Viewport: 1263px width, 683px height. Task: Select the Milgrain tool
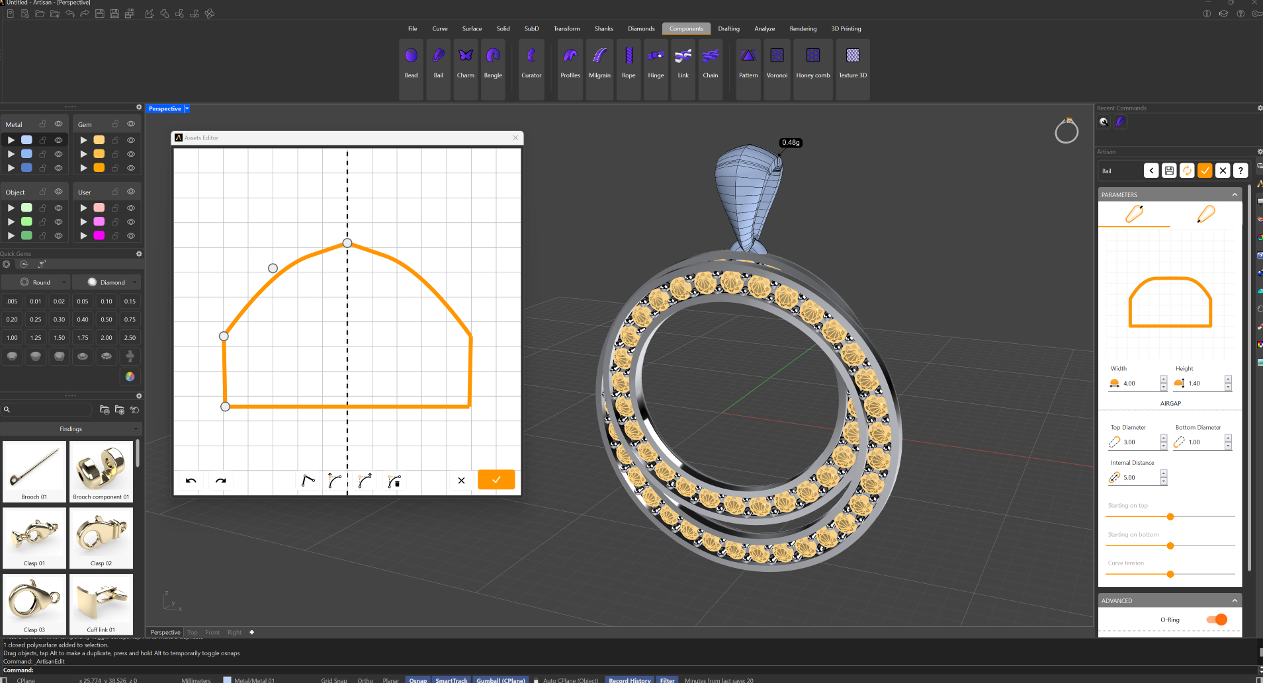click(599, 63)
